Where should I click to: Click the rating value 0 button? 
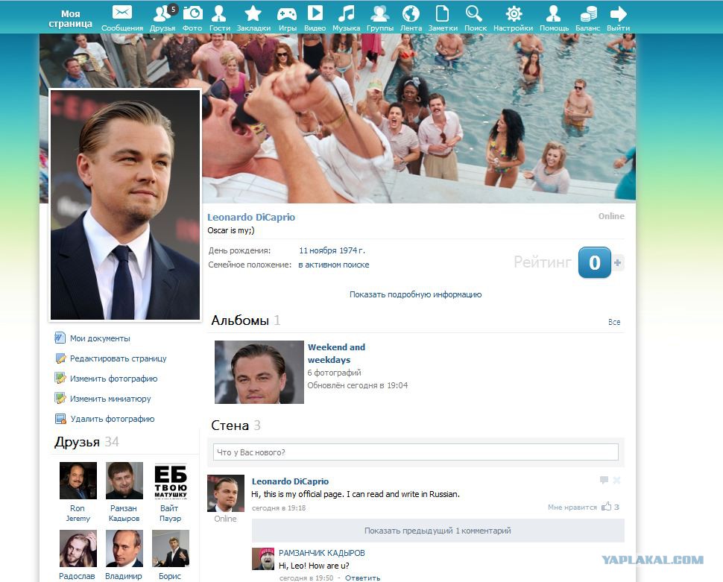(594, 262)
